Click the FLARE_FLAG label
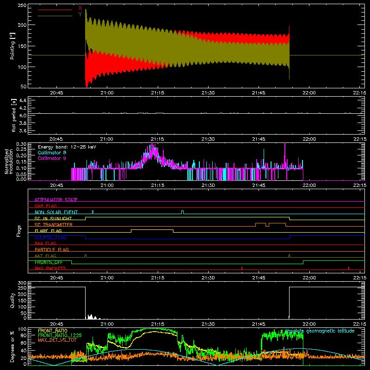The height and width of the screenshot is (370, 370). pos(48,231)
